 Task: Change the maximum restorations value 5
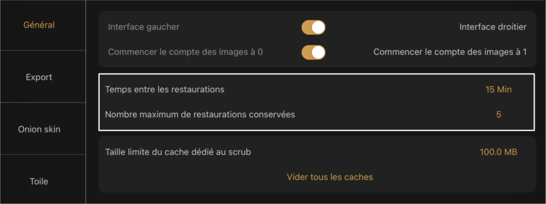(499, 114)
